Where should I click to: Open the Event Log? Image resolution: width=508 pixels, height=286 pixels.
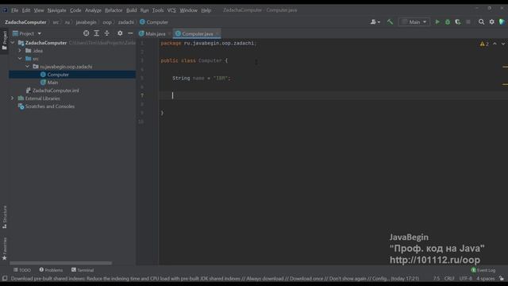pyautogui.click(x=483, y=270)
